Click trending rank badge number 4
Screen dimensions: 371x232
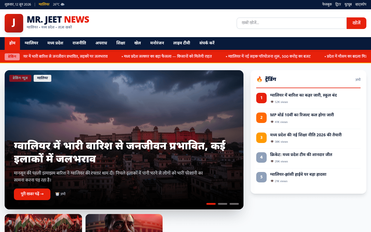(x=261, y=157)
